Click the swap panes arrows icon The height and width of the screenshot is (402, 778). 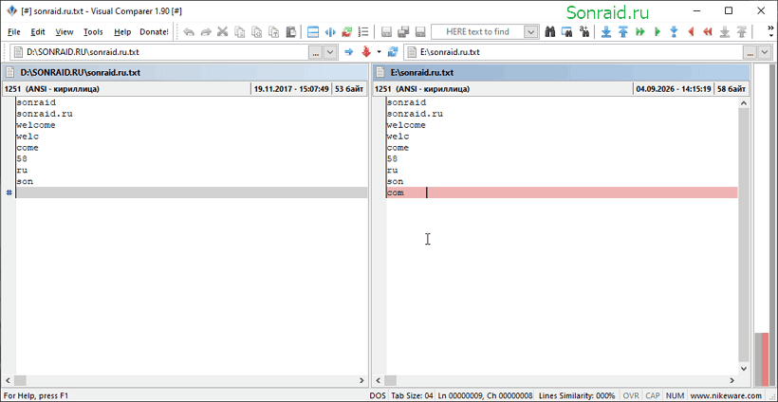(330, 32)
